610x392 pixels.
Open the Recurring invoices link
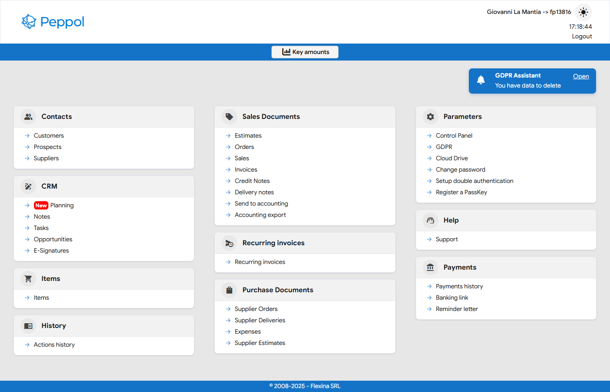[x=260, y=262]
